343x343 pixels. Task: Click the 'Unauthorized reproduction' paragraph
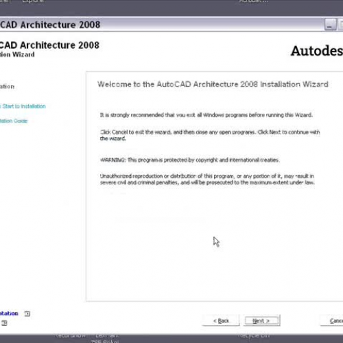[207, 179]
